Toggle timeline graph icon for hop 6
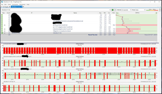The image size is (162, 94). (x=5, y=25)
